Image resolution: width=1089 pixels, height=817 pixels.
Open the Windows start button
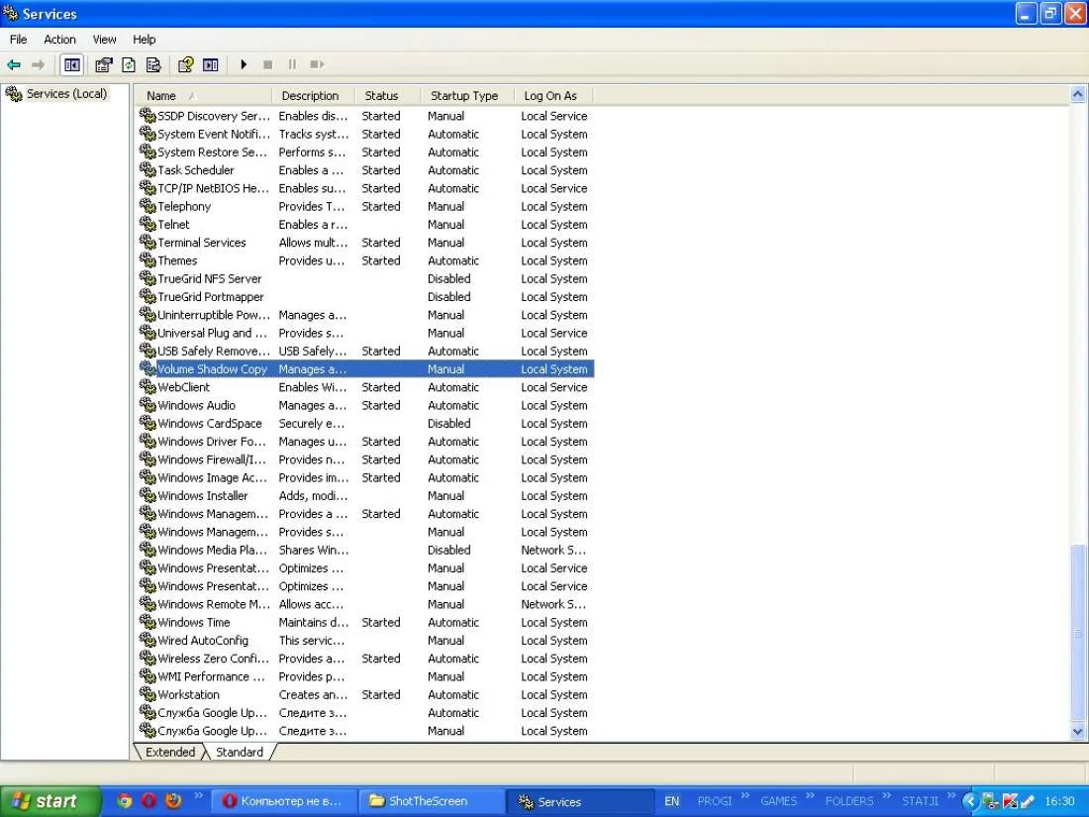50,801
